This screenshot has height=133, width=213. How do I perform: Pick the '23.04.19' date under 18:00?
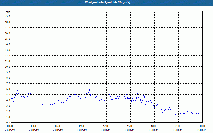click(154, 130)
